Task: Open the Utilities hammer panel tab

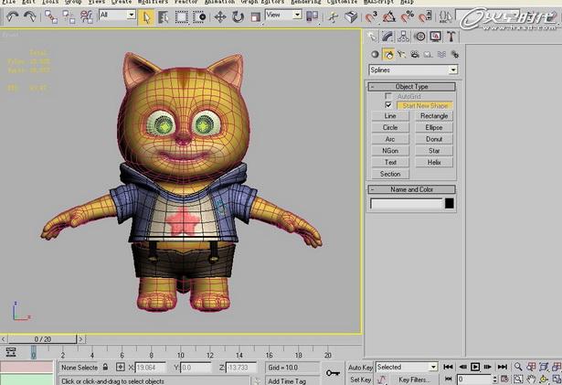Action: (x=451, y=37)
